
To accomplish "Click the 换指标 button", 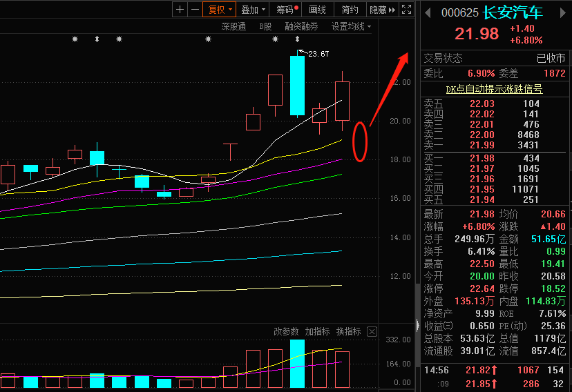I will pyautogui.click(x=349, y=332).
